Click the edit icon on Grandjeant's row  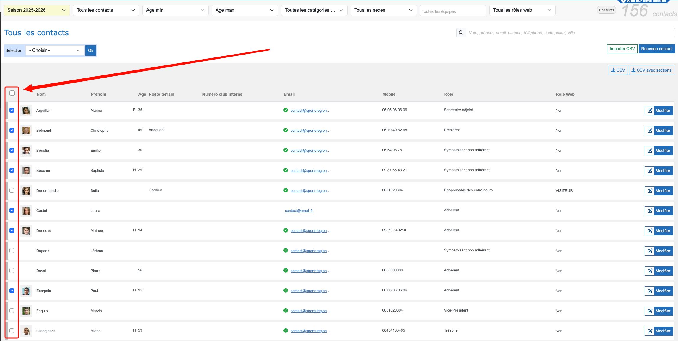650,331
